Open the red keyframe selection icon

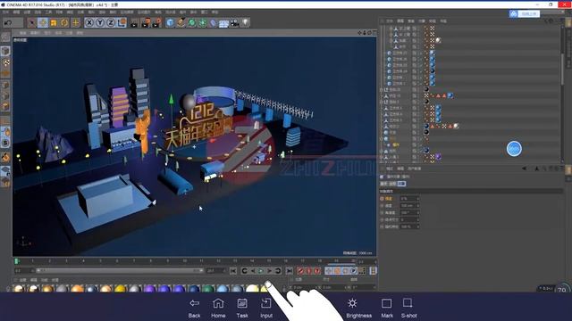pos(317,271)
